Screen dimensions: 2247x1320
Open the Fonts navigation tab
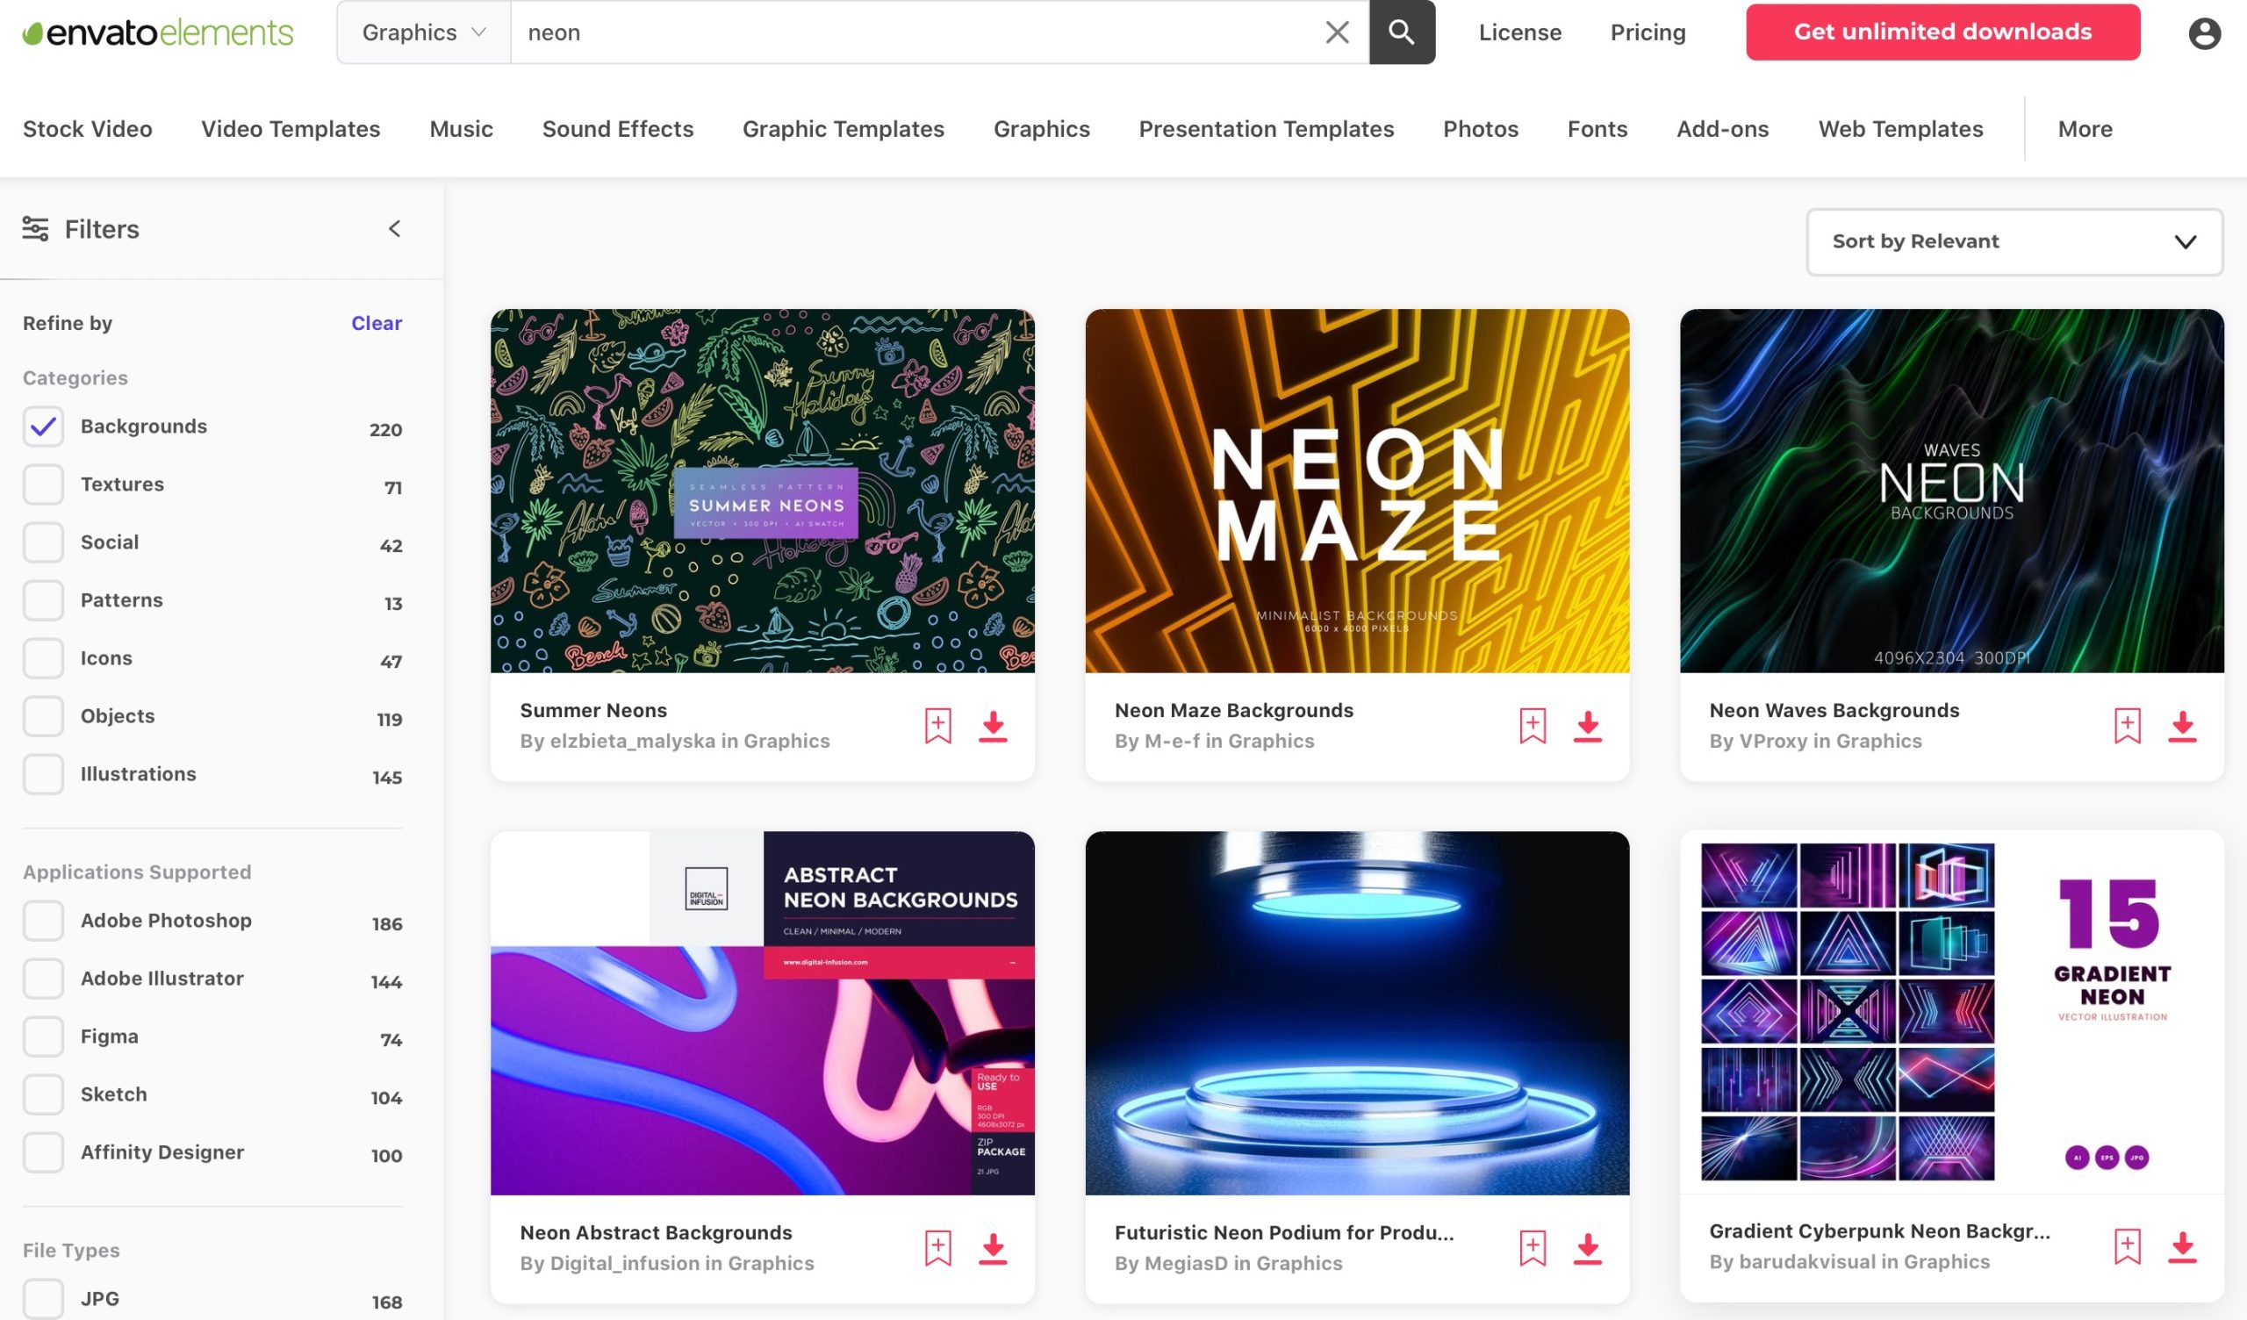(1596, 129)
